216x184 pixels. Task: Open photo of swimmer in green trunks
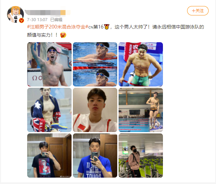(x=141, y=64)
